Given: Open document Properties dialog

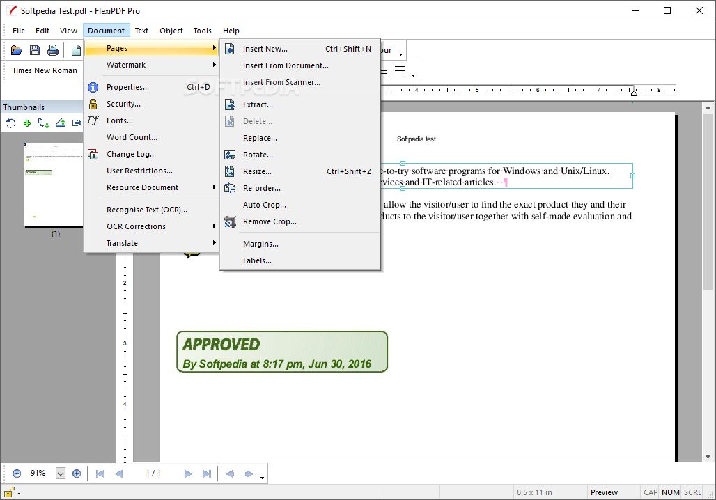Looking at the screenshot, I should (x=152, y=87).
